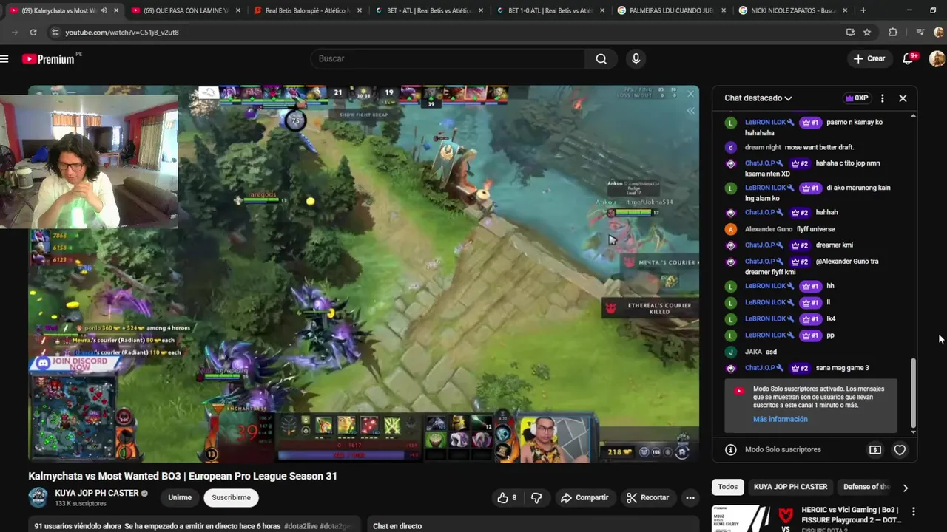Open KUYA JOP PH CASTER channel avatar
The image size is (947, 532).
[38, 497]
